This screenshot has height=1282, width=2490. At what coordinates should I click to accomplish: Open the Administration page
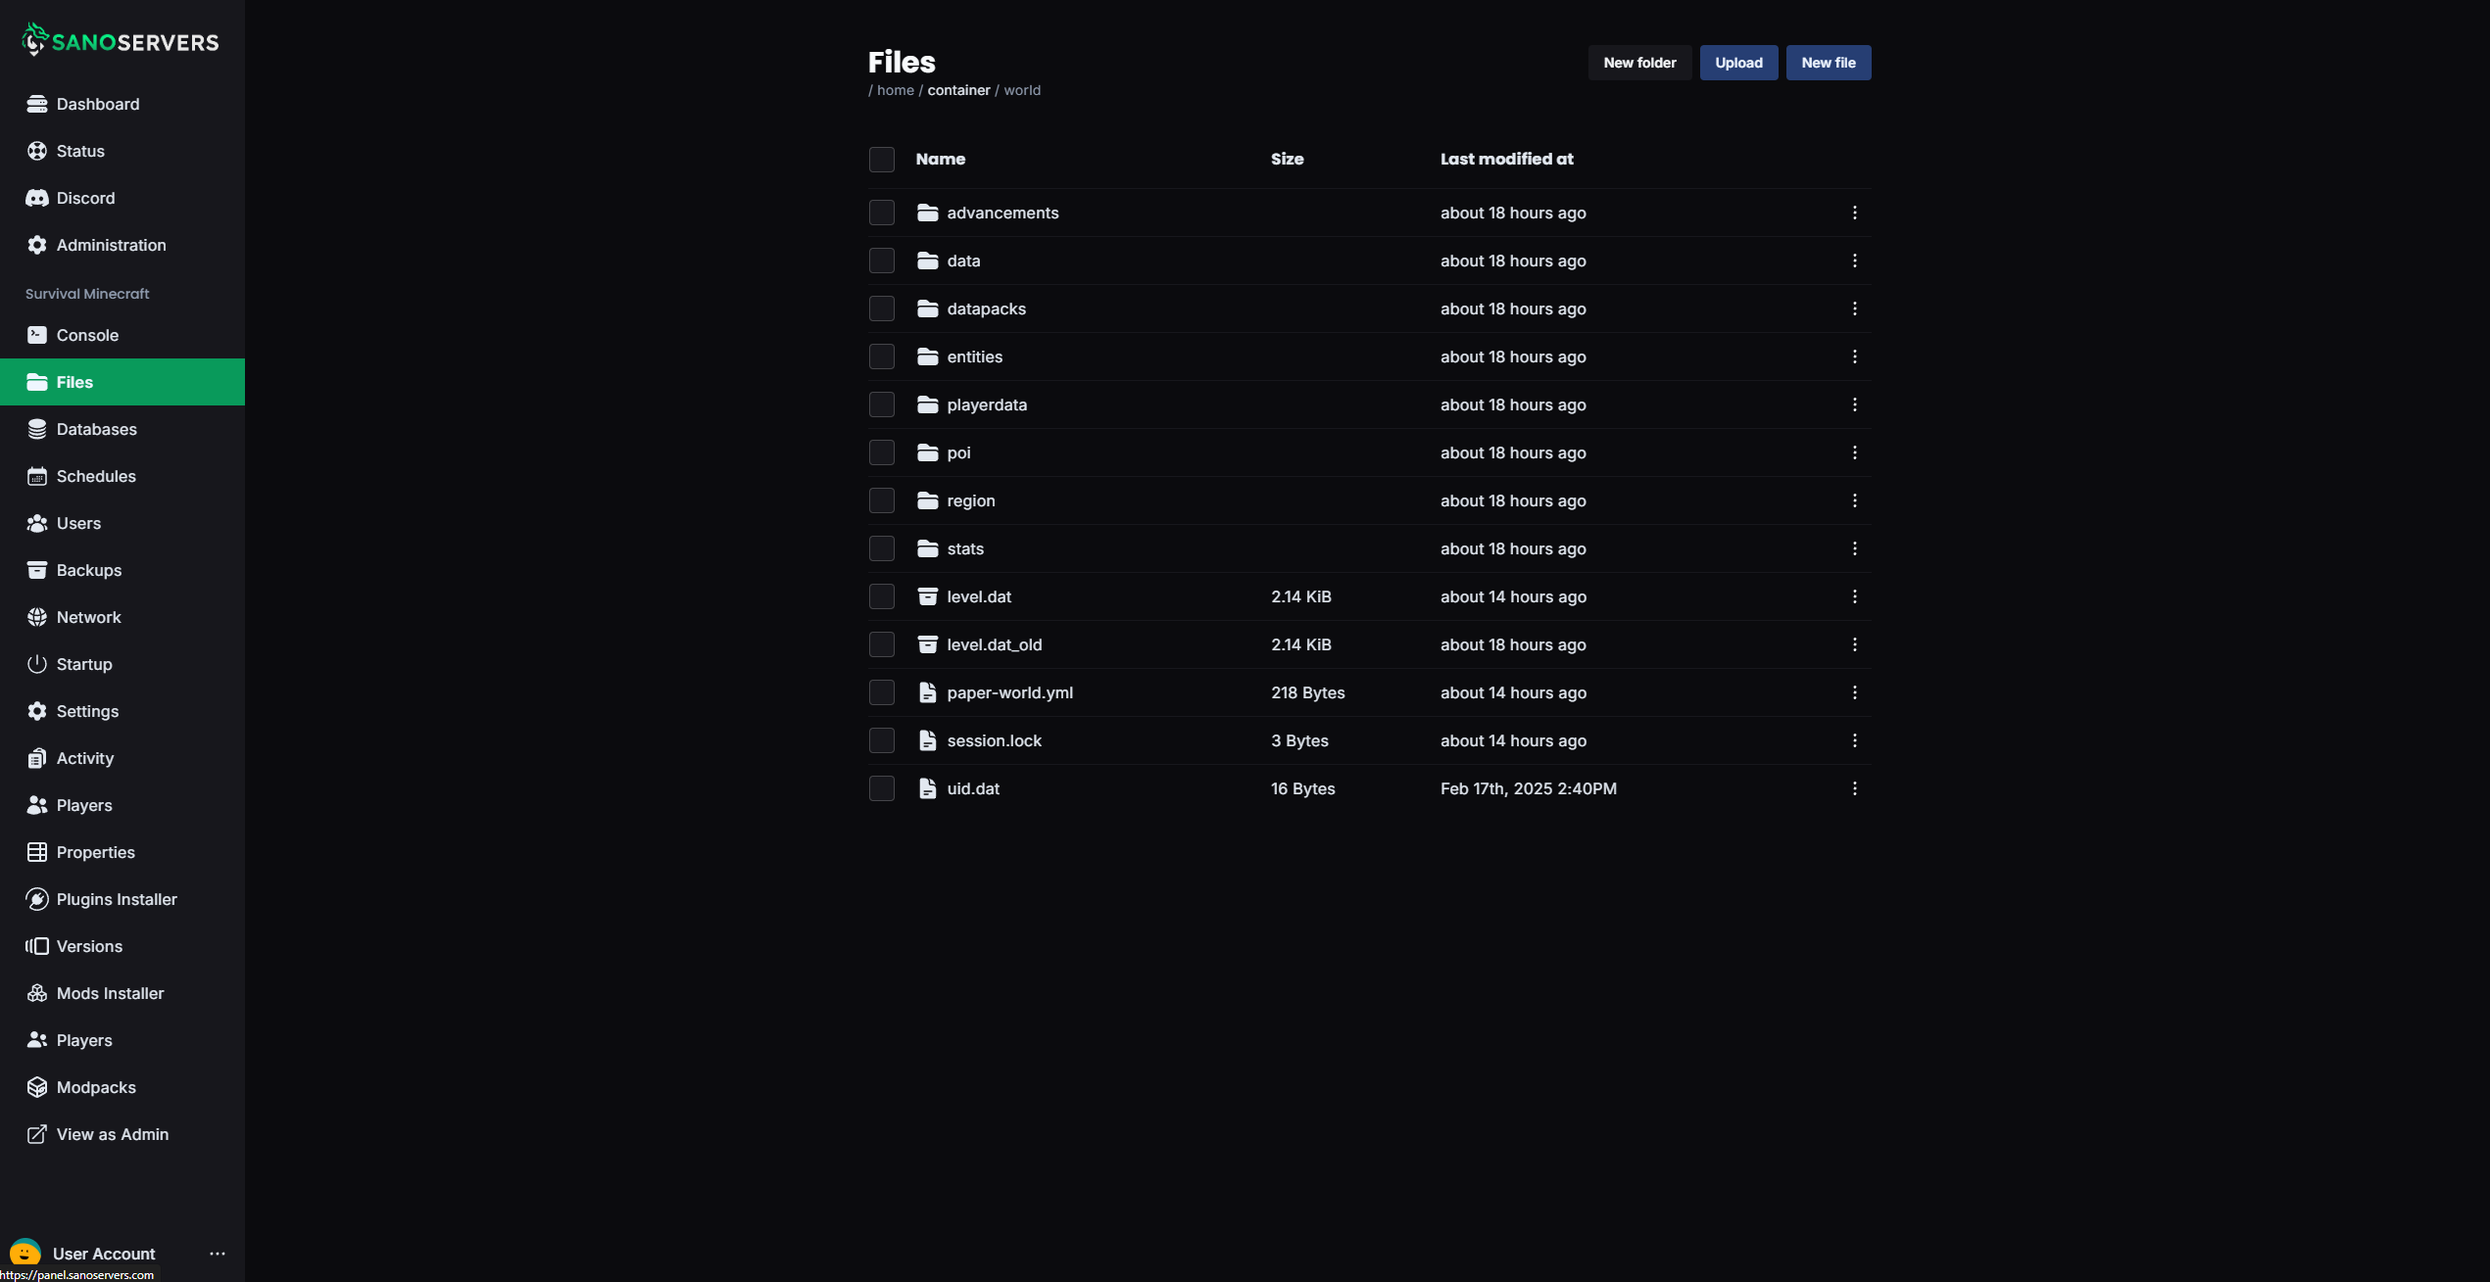(110, 245)
